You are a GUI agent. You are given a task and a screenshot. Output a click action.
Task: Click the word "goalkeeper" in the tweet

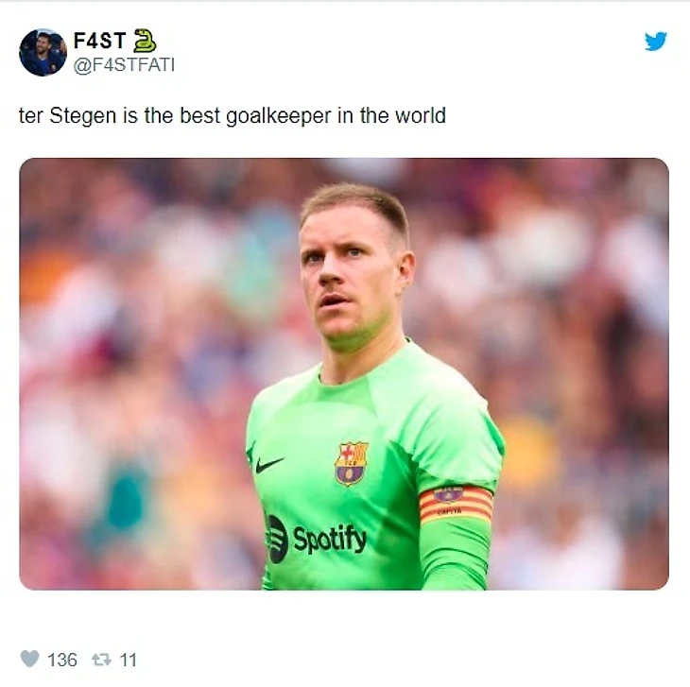point(278,116)
